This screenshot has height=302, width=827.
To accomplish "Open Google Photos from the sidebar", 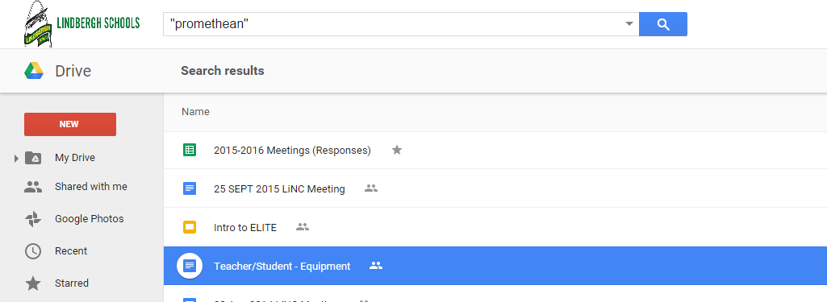I will point(89,219).
